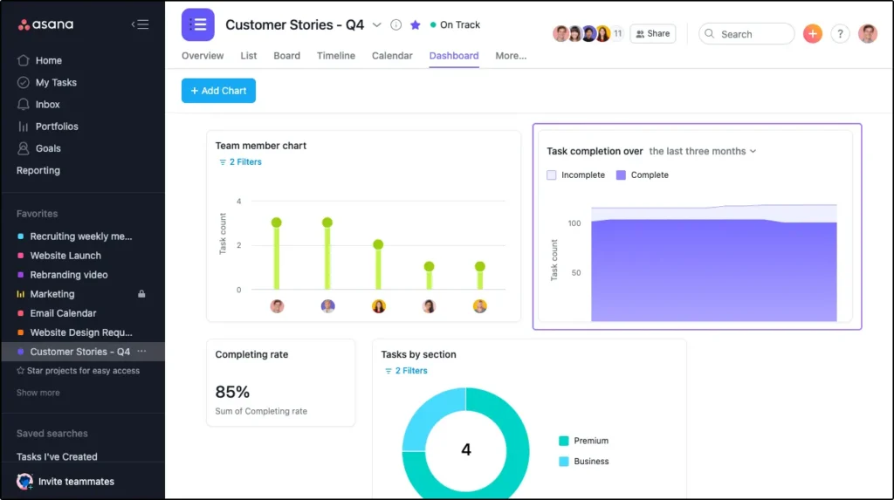This screenshot has width=894, height=500.
Task: Open Inbox via the bell icon
Action: point(24,105)
